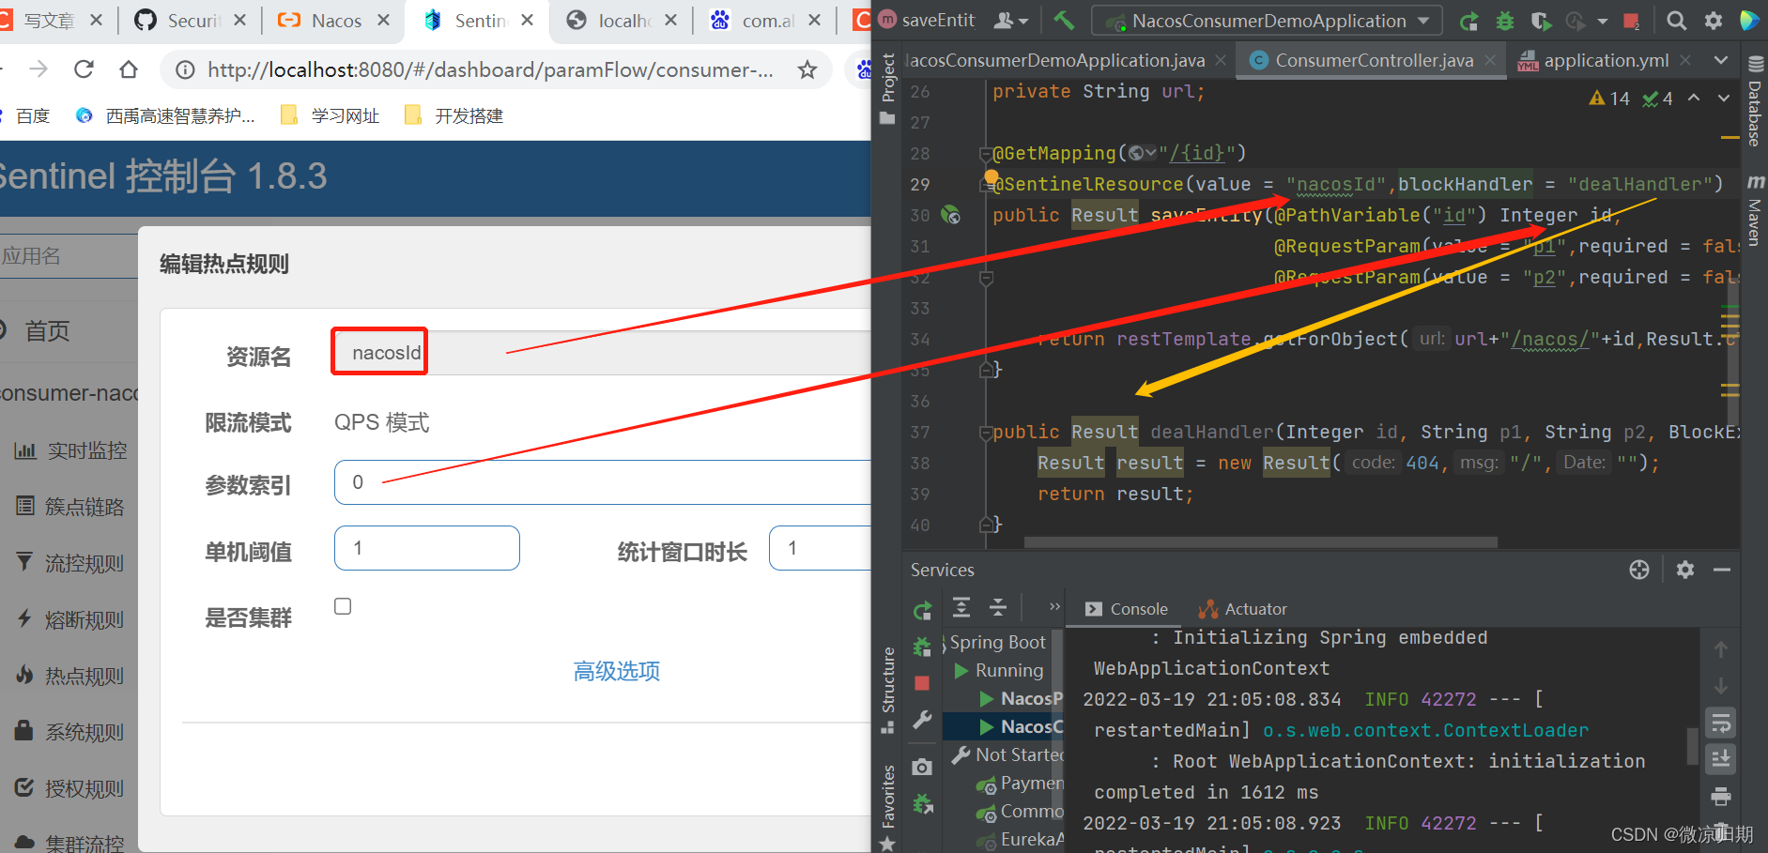1768x853 pixels.
Task: Rerun NacosConsumerDemoApplication from the top toolbar
Action: pos(1469,21)
